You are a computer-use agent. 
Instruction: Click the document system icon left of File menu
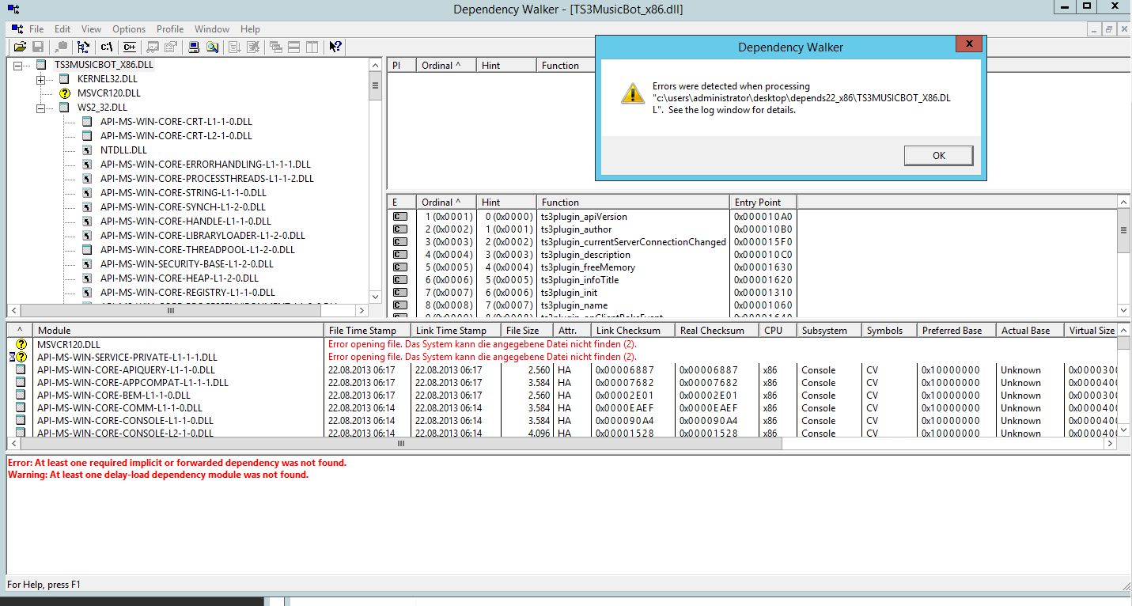[x=17, y=29]
